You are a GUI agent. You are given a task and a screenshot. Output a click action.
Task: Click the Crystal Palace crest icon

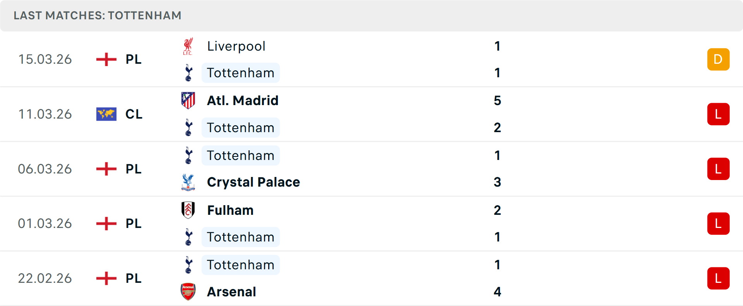click(x=188, y=182)
